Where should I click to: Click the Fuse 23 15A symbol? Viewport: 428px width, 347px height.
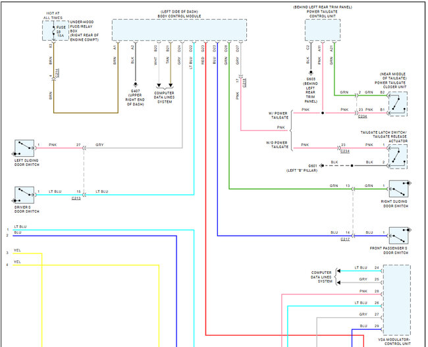[55, 31]
